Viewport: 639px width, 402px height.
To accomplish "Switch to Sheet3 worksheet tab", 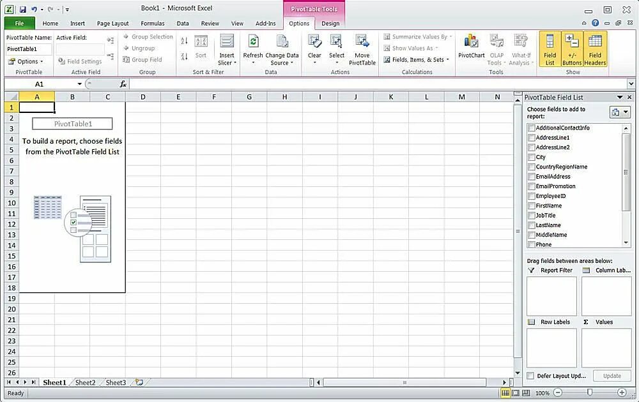I will pos(116,382).
